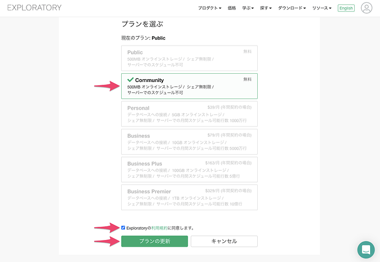
Task: Pick the Business Premier plan
Action: click(189, 198)
